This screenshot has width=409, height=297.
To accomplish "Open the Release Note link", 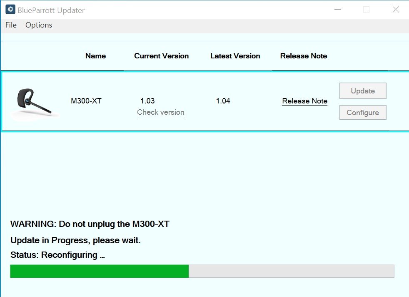I will (304, 101).
